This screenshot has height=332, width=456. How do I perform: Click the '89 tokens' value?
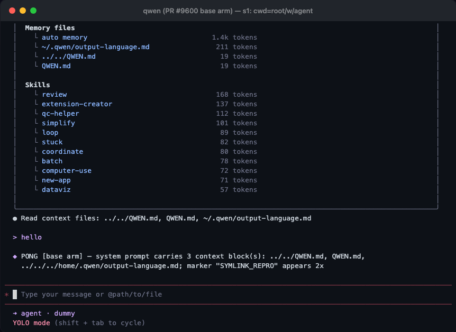[238, 133]
